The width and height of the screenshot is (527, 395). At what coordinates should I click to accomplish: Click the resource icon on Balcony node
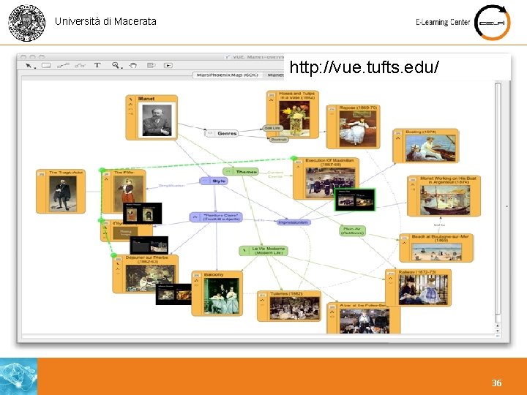click(197, 276)
